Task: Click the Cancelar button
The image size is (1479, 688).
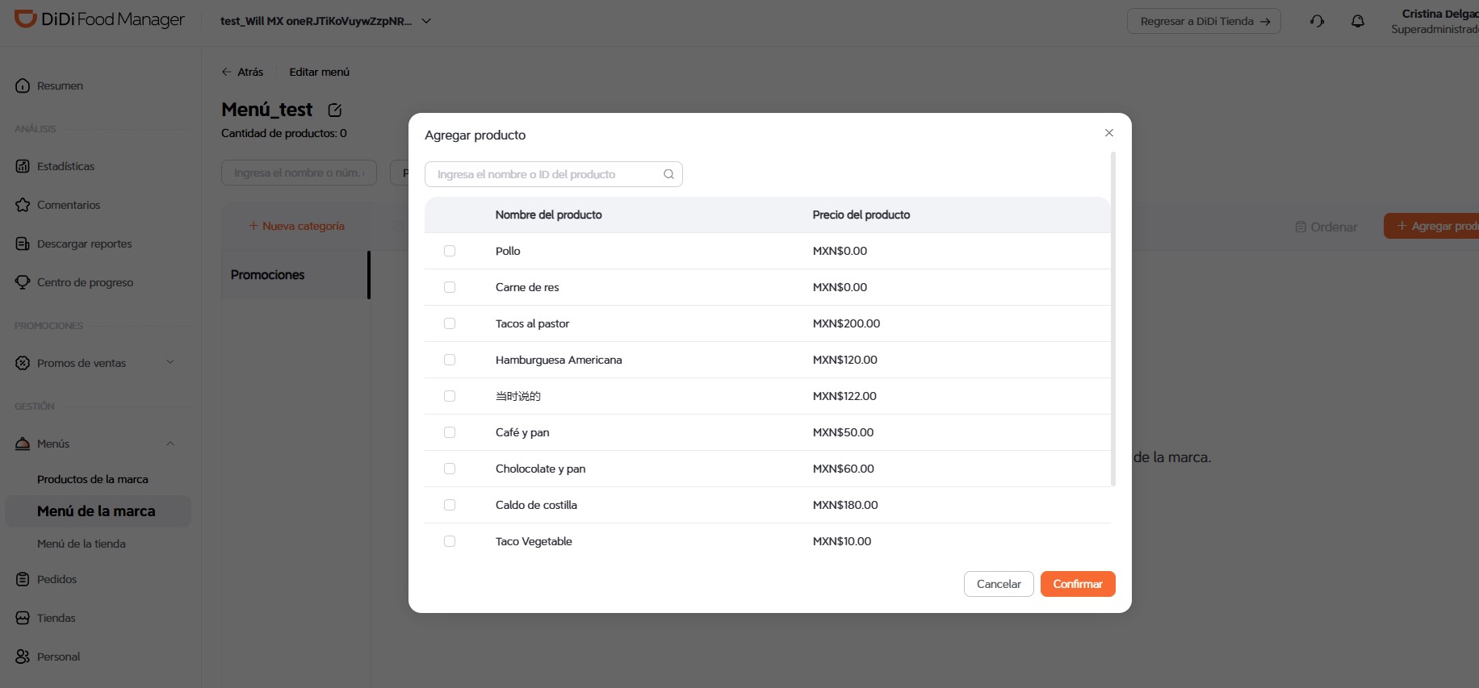Action: point(999,584)
